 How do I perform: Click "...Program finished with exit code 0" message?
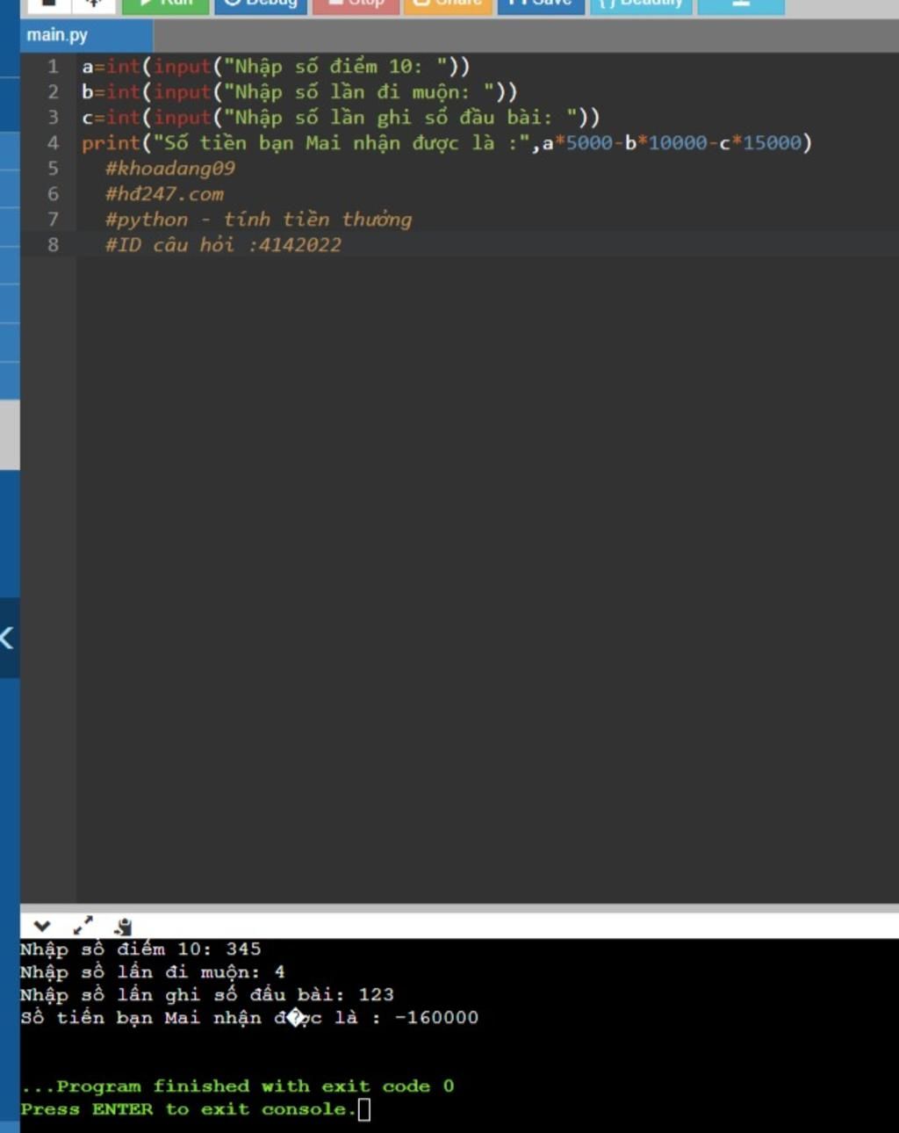(238, 1086)
